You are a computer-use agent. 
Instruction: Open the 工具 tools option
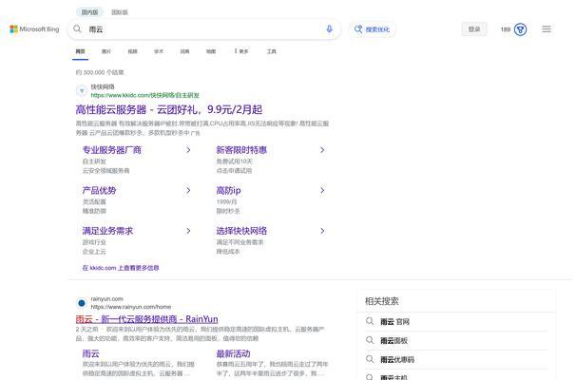pos(271,51)
